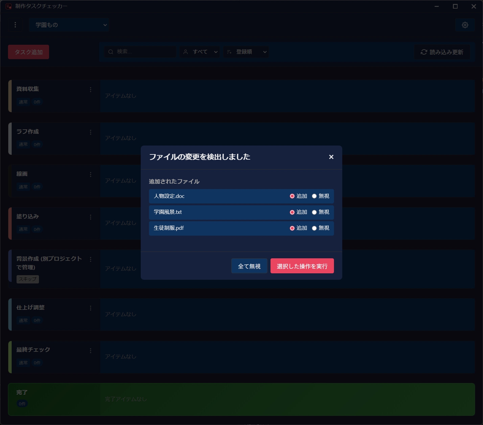Open the 最終チェック task options menu
Screen dimensions: 483x425
tap(90, 351)
